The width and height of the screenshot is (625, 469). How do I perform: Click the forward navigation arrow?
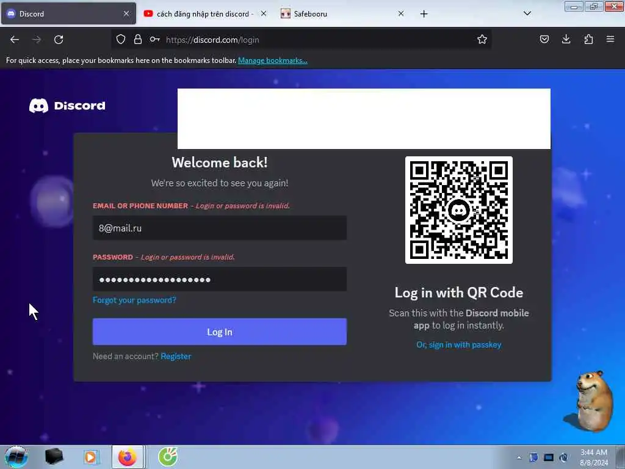(x=37, y=40)
